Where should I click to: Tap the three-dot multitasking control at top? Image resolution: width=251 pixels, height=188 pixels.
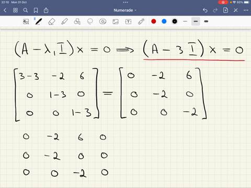[125, 2]
